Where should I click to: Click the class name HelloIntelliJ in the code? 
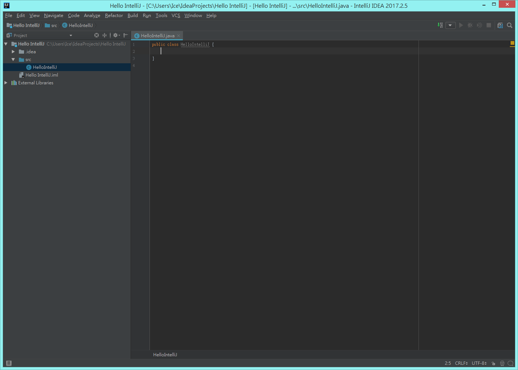195,44
